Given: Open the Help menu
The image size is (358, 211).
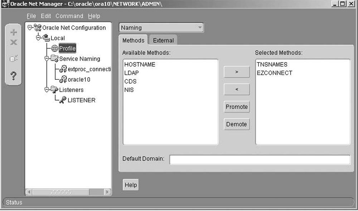Looking at the screenshot, I should [94, 16].
